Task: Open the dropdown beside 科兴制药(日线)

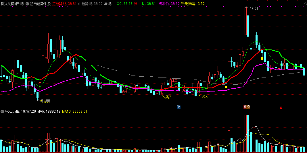Action: pos(27,4)
